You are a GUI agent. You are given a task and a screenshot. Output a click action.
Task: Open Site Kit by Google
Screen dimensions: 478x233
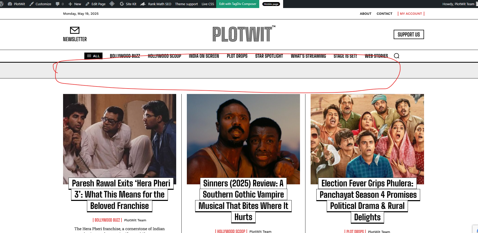tap(128, 4)
